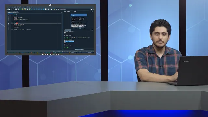The image size is (208, 117).
Task: Open the Help pane options menu icon
Action: 90,11
